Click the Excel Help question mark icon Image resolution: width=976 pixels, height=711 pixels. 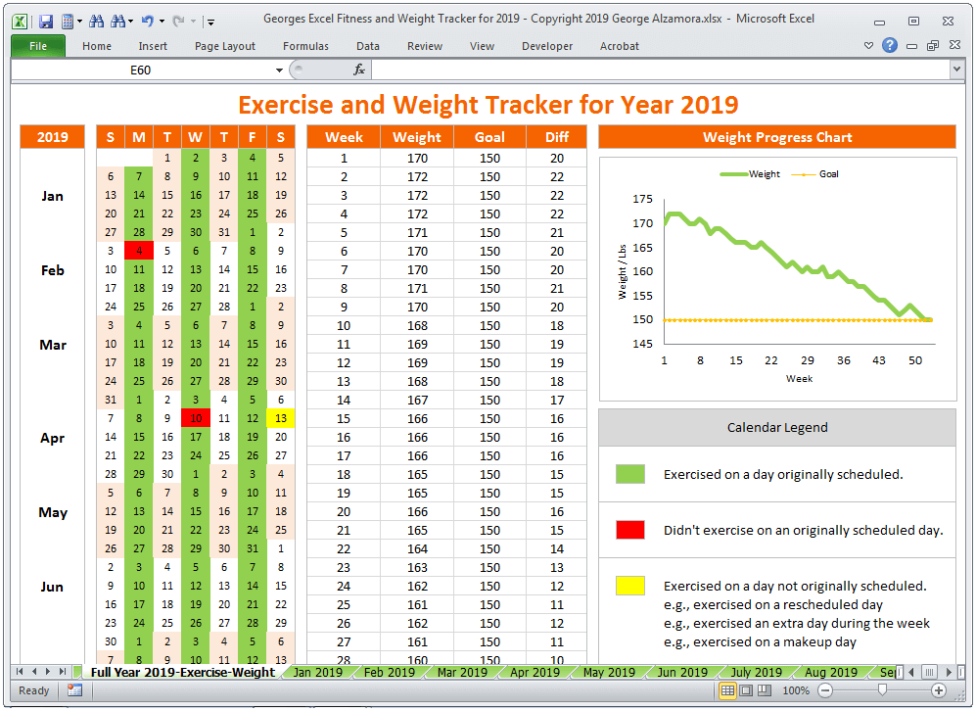[889, 46]
